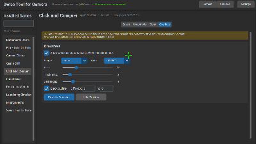Click the Refresh button in header
Image resolution: width=256 pixels, height=144 pixels.
click(207, 4)
